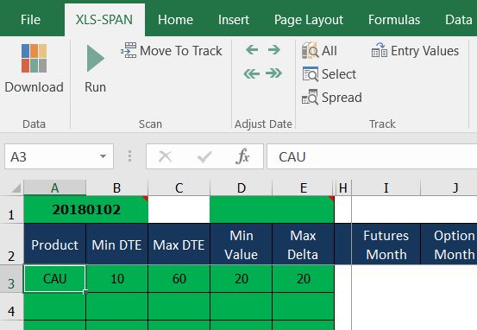Click the Min Value header cell
This screenshot has width=477, height=330.
(242, 244)
